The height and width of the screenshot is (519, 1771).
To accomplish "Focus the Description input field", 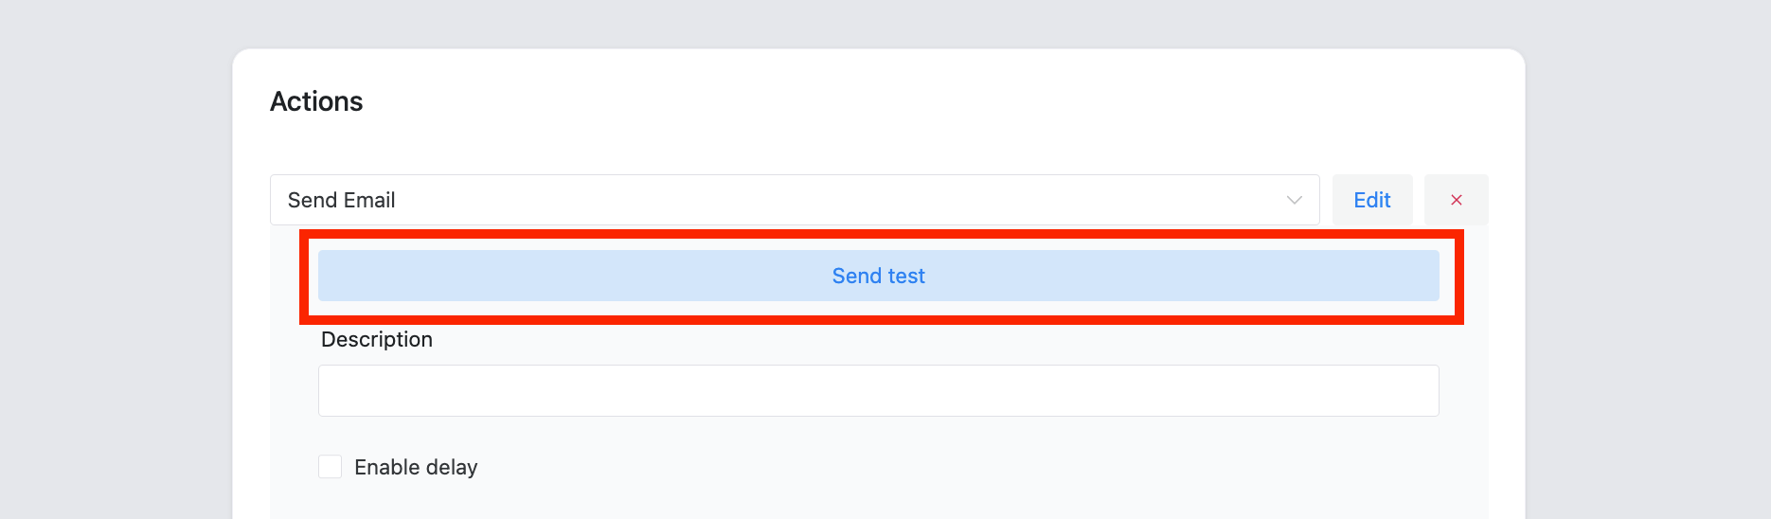I will point(878,390).
